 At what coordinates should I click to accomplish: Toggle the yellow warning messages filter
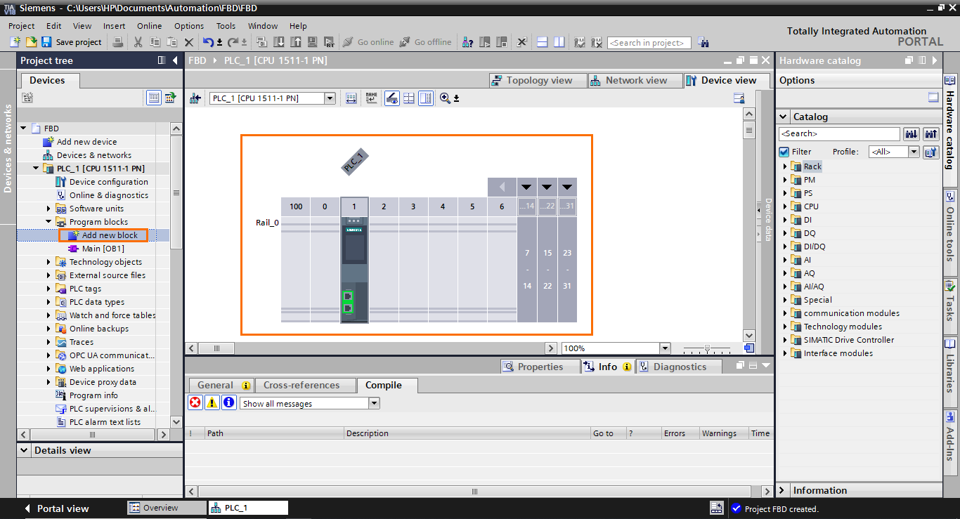click(212, 402)
